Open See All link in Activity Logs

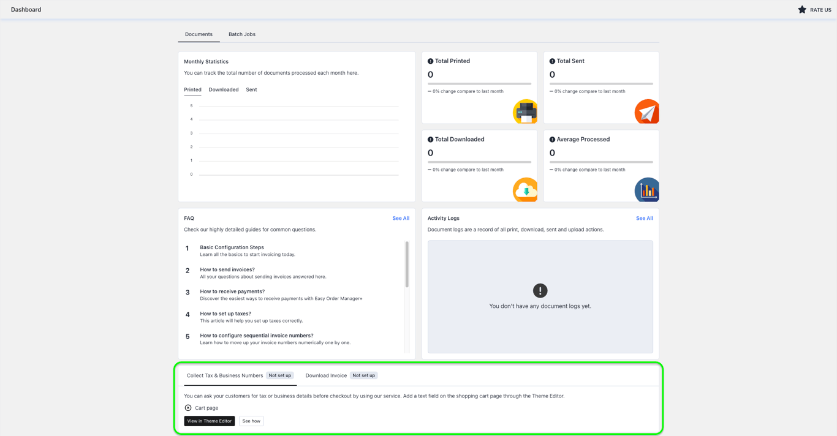point(644,218)
